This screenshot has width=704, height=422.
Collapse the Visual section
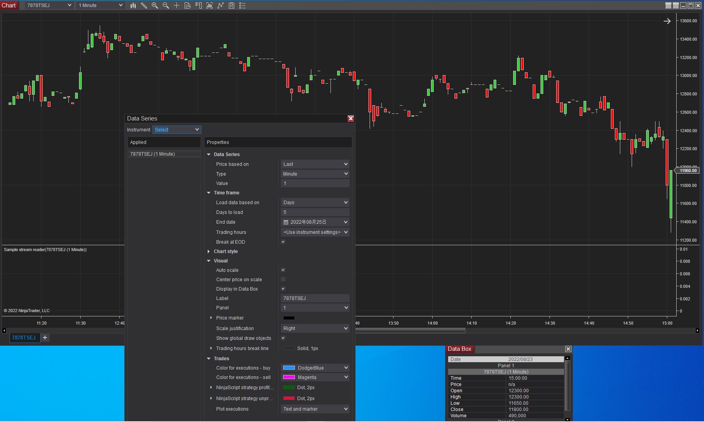tap(209, 261)
